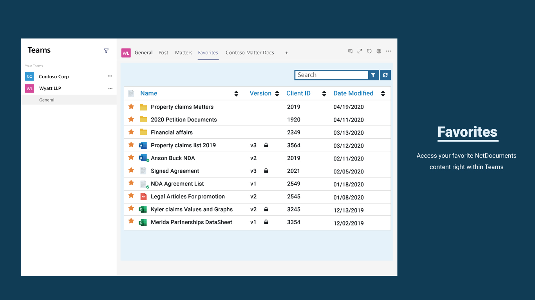Click the Excel icon for Kyler claims

143,209
